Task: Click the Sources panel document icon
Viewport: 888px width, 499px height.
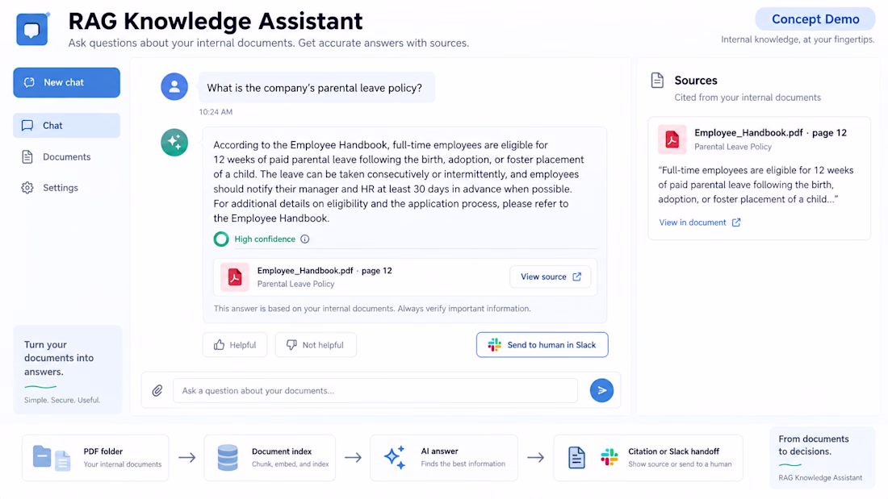Action: pyautogui.click(x=657, y=81)
